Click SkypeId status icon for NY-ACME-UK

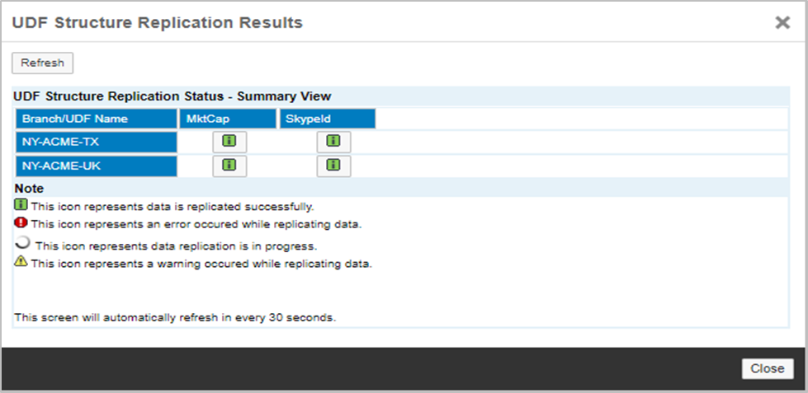(x=333, y=166)
